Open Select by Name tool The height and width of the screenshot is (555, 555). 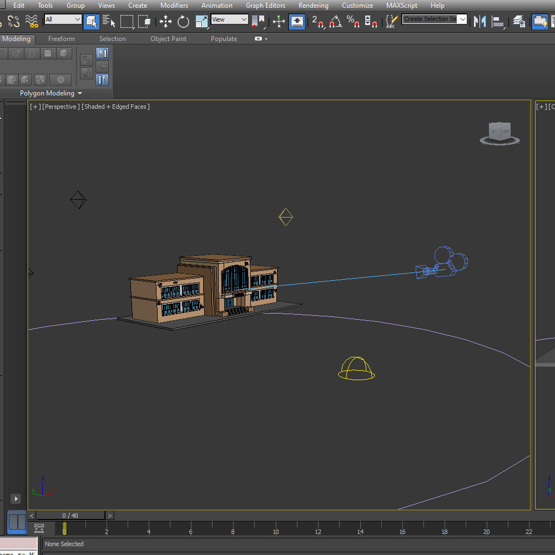pyautogui.click(x=109, y=21)
